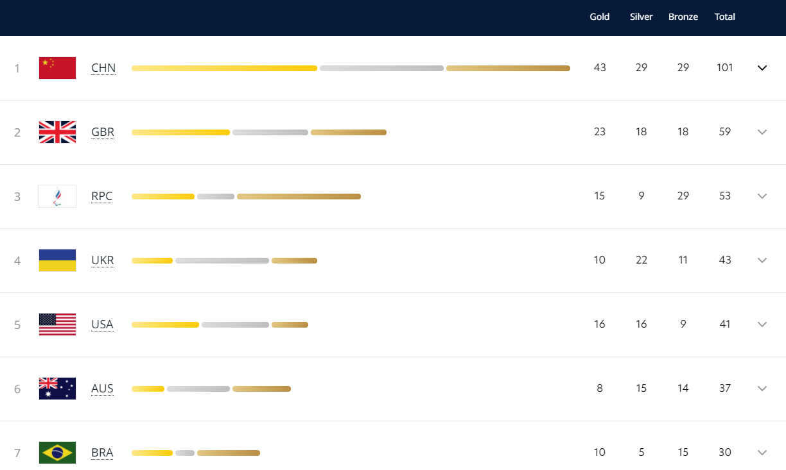Click the Australia flag icon
Viewport: 786px width, 470px height.
pos(57,389)
